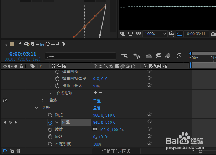Enable motion blur icon in timeline
Viewport: 216px width, 155px height.
click(x=168, y=56)
